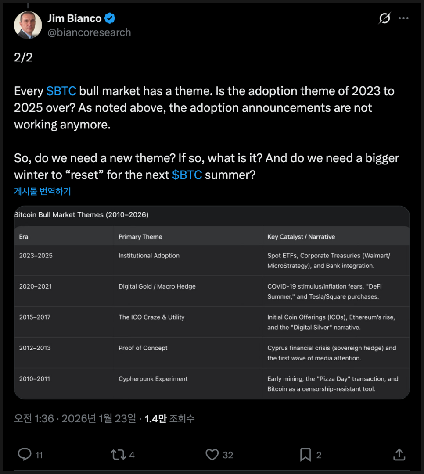This screenshot has width=424, height=474.
Task: Toggle the bookmark icon on the post
Action: tap(305, 454)
